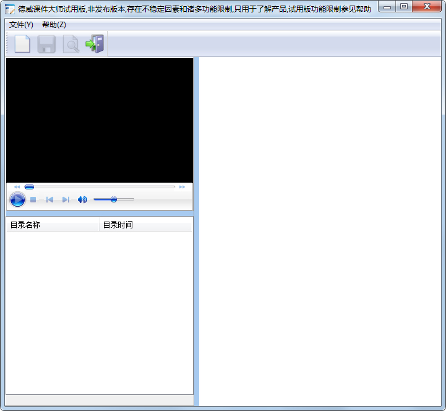Click the floppy disk save icon
Viewport: 446px width, 411px height.
pos(46,44)
